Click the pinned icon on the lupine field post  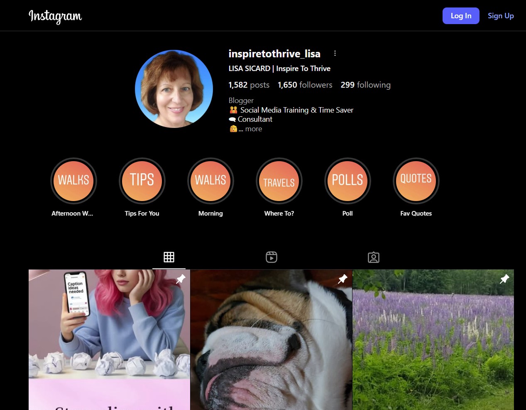(x=504, y=279)
